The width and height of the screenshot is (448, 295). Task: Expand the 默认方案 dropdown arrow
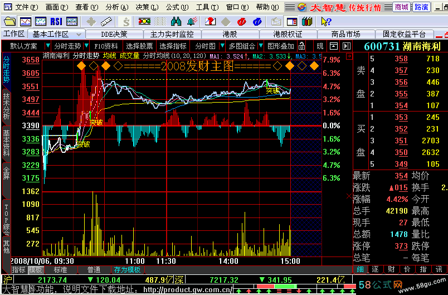point(48,46)
